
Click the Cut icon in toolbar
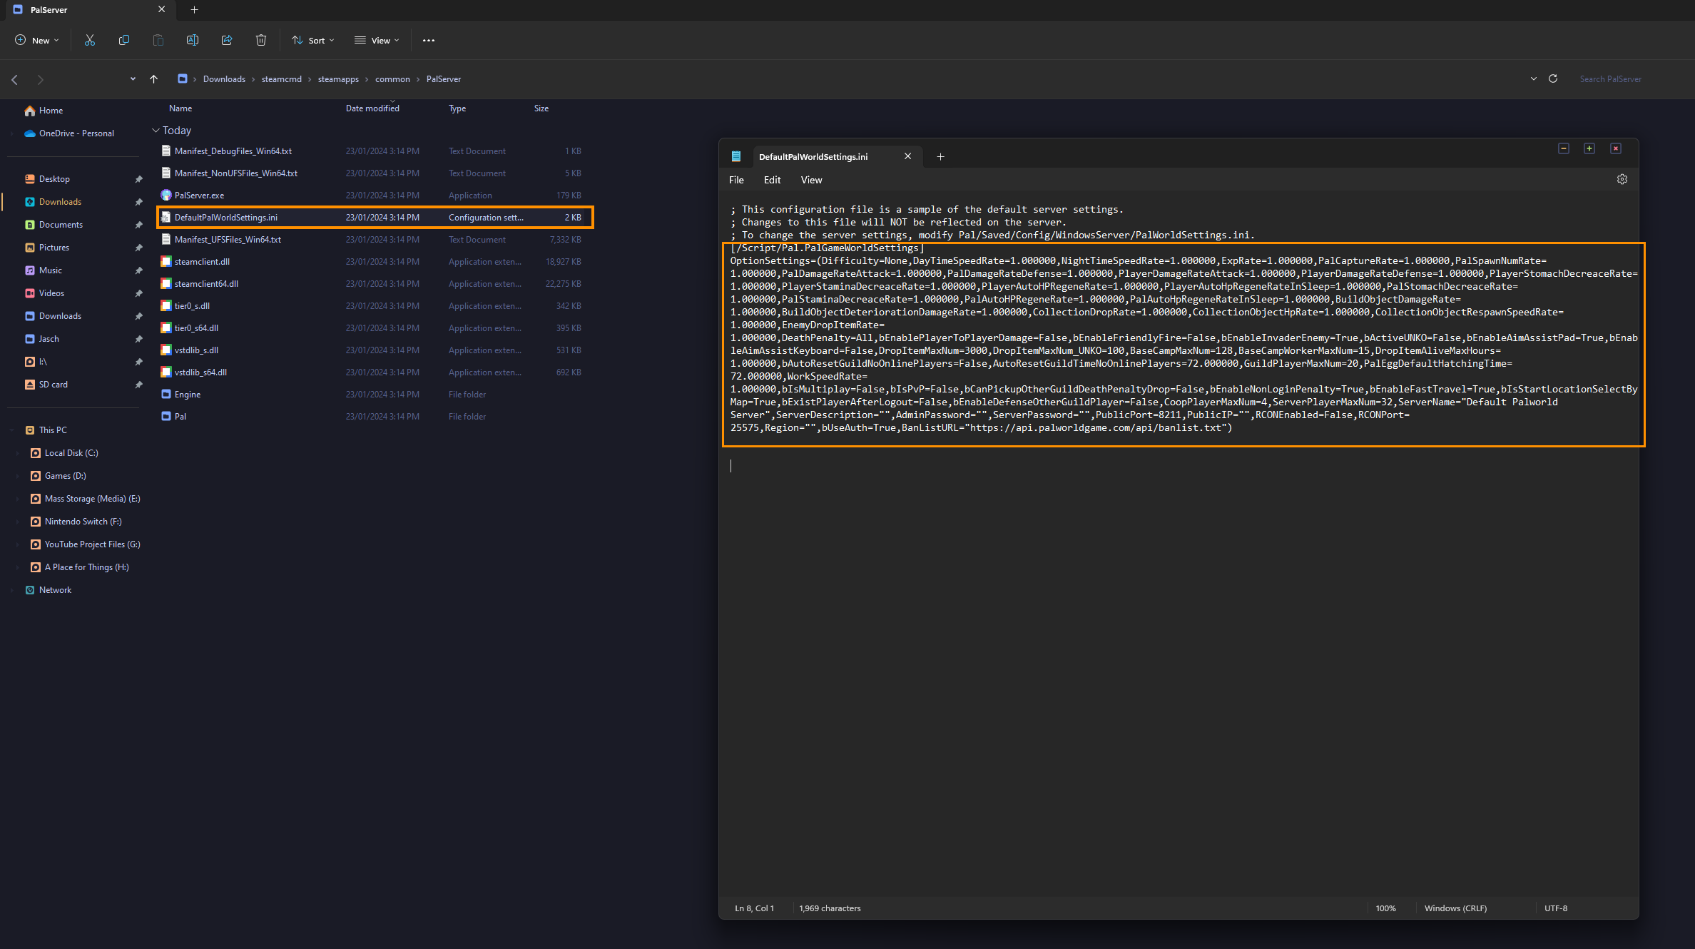pyautogui.click(x=90, y=41)
